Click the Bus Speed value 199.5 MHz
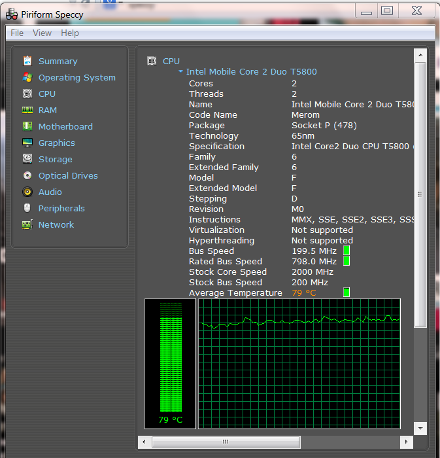This screenshot has height=458, width=440. (x=314, y=251)
